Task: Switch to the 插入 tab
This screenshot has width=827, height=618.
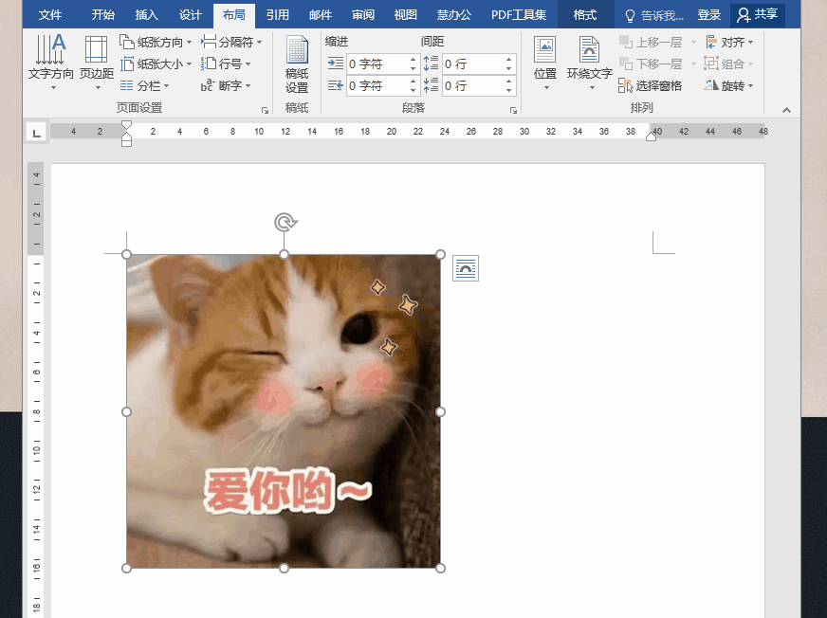Action: click(x=146, y=15)
